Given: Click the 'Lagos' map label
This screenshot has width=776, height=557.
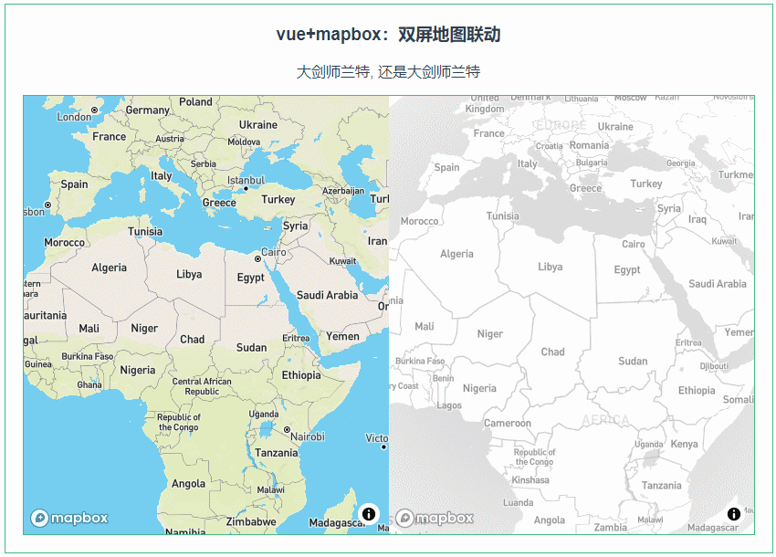Looking at the screenshot, I should [449, 405].
